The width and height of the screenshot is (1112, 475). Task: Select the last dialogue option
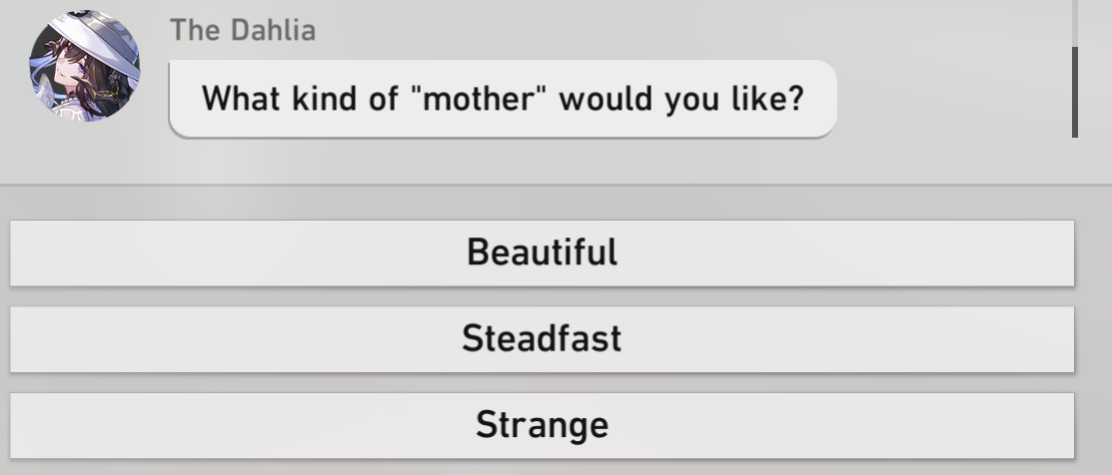point(542,425)
